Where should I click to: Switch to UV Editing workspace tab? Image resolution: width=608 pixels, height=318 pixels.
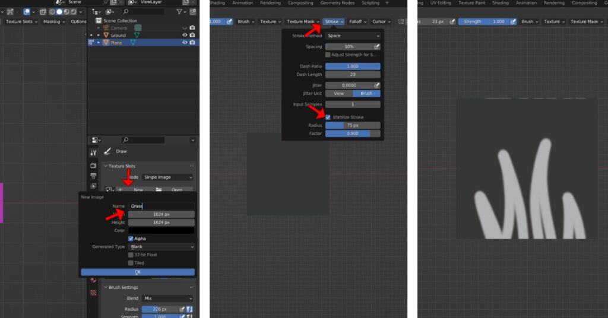click(441, 3)
